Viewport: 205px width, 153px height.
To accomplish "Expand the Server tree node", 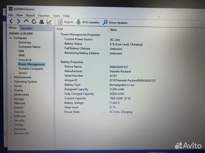I will [11, 86].
